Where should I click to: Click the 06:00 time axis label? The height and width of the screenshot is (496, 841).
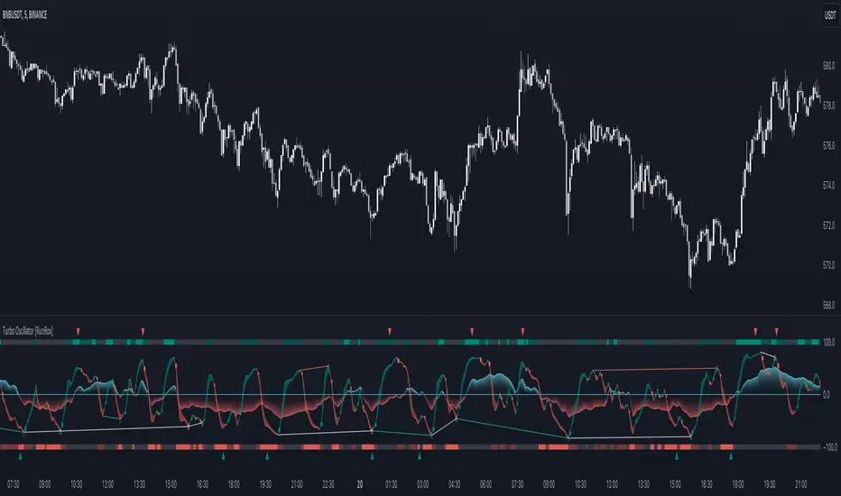(485, 484)
